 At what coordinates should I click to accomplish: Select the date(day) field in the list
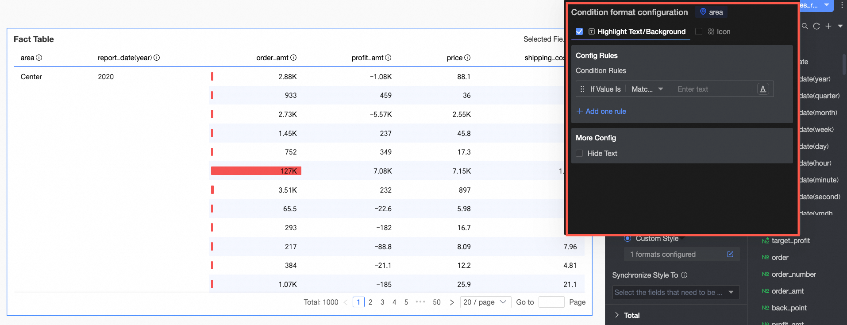814,146
